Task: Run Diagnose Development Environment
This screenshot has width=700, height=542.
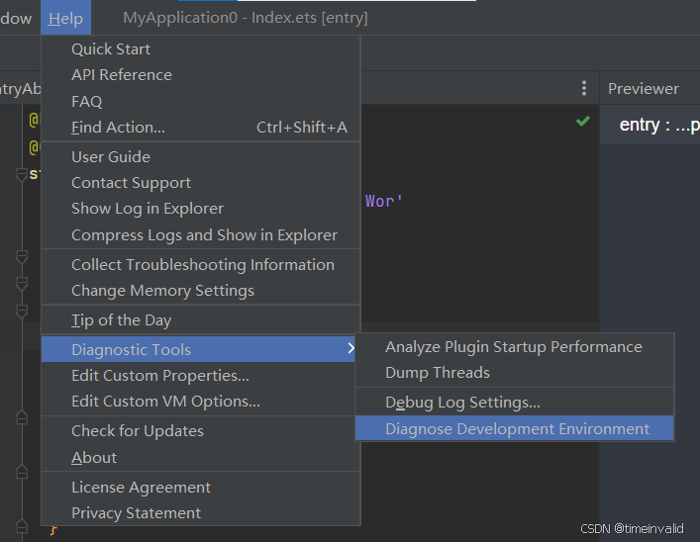Action: click(517, 428)
